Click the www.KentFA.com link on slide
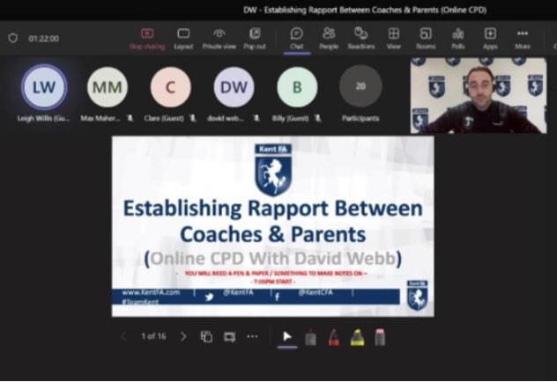Image resolution: width=557 pixels, height=382 pixels. [151, 292]
